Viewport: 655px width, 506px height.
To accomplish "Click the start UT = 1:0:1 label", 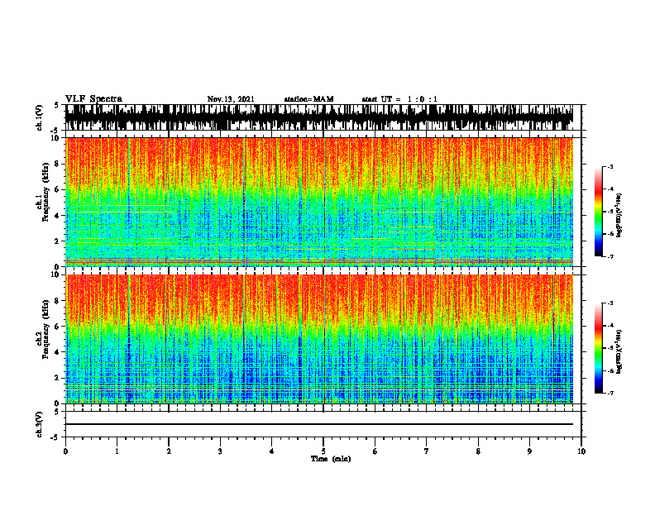I will [399, 99].
